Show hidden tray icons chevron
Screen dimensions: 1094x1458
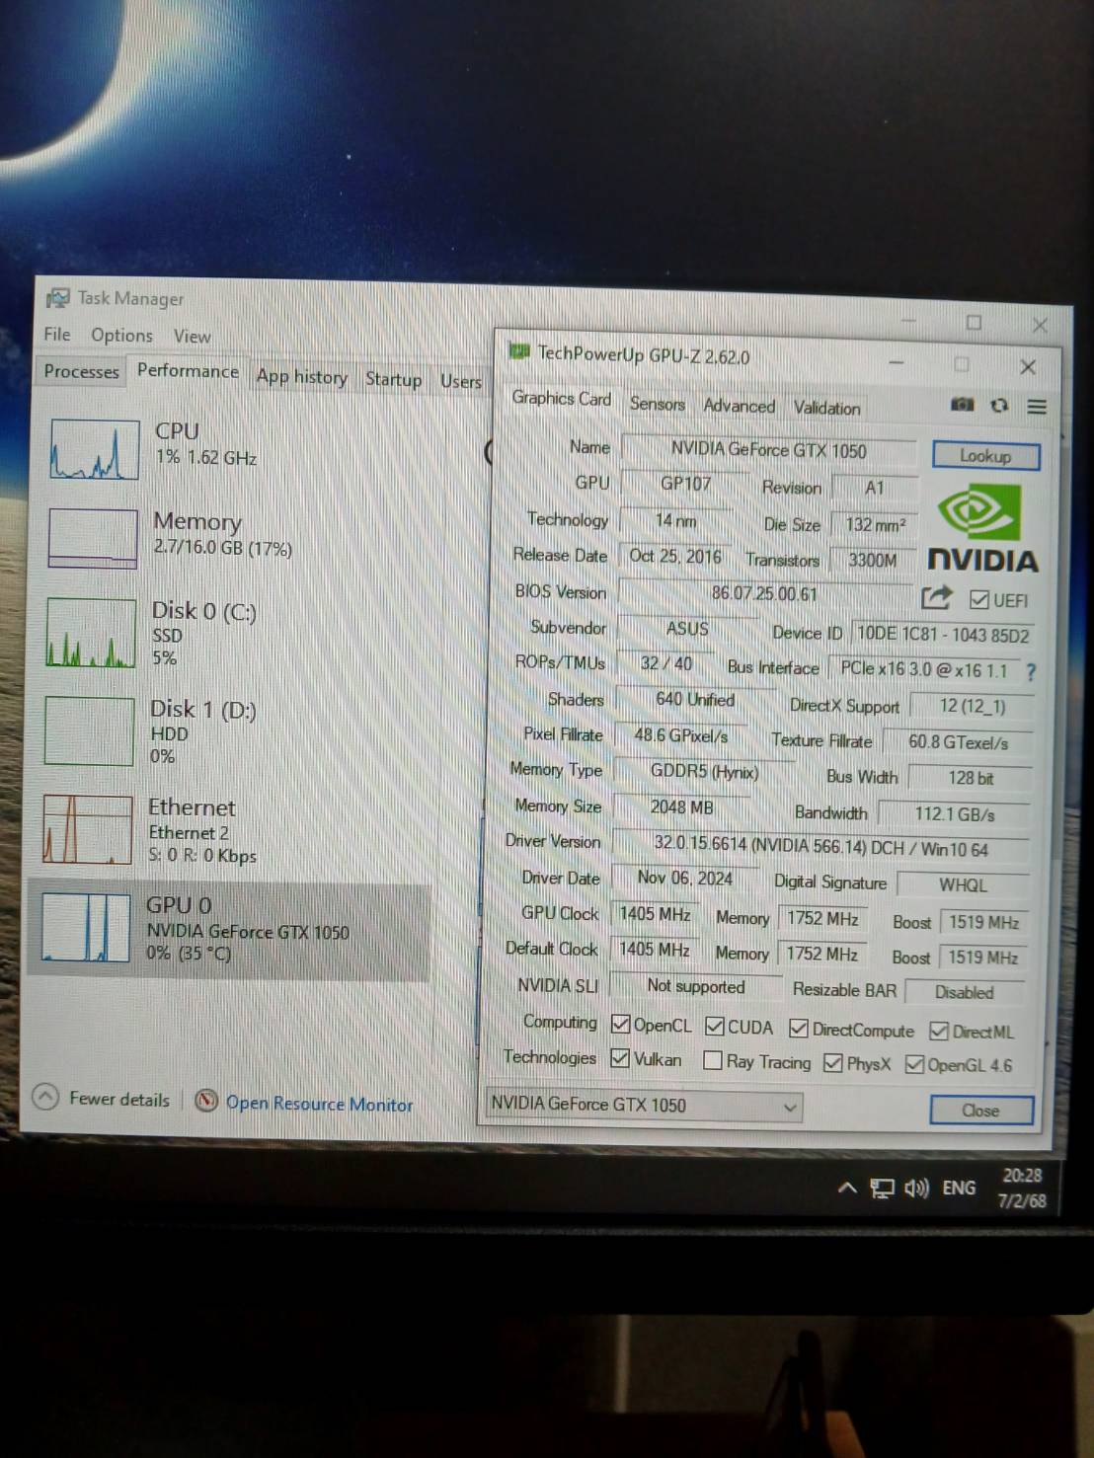tap(846, 1188)
